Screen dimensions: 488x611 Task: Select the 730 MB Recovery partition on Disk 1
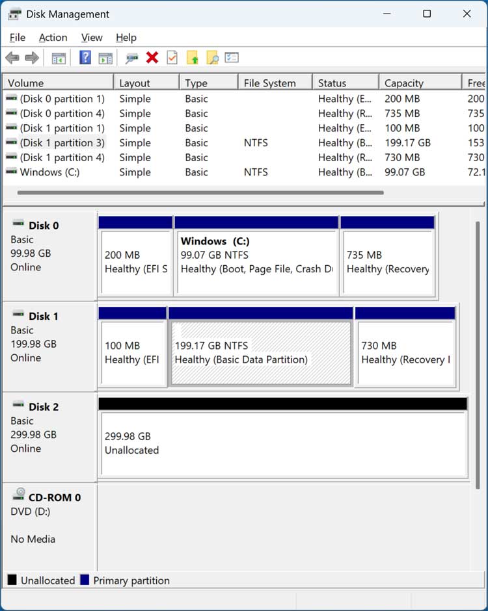(x=405, y=346)
